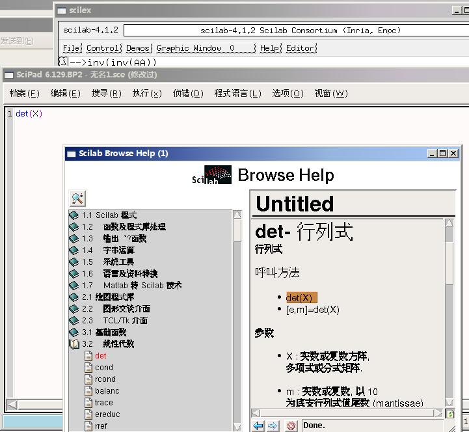The image size is (469, 432).
Task: Click the page icon next to cond
Action: pos(88,368)
